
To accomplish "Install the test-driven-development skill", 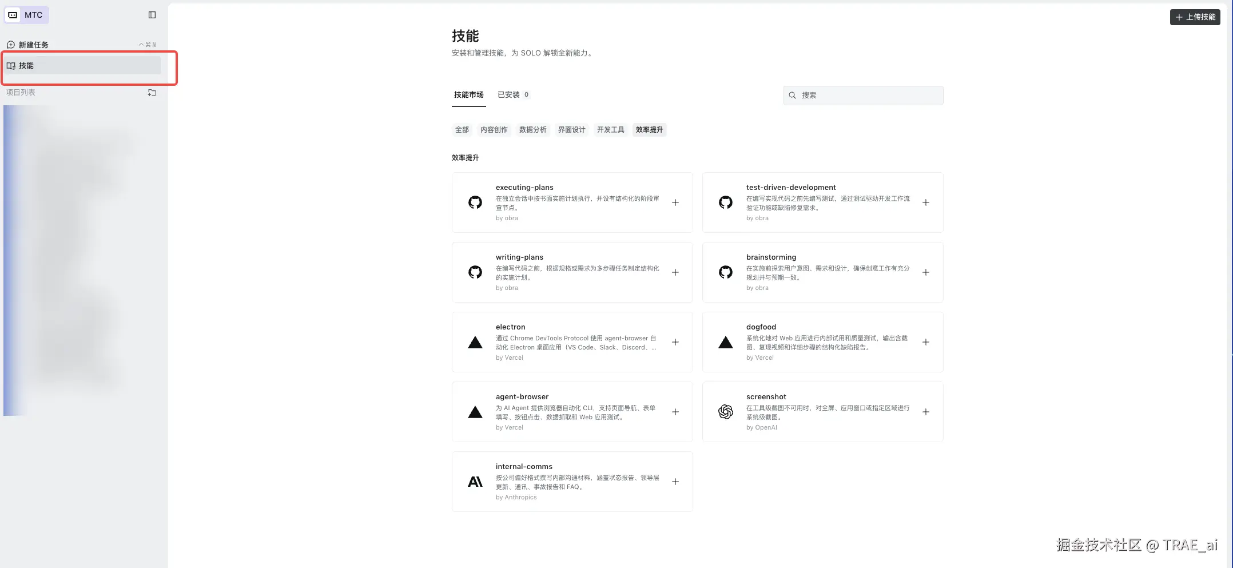I will tap(926, 202).
